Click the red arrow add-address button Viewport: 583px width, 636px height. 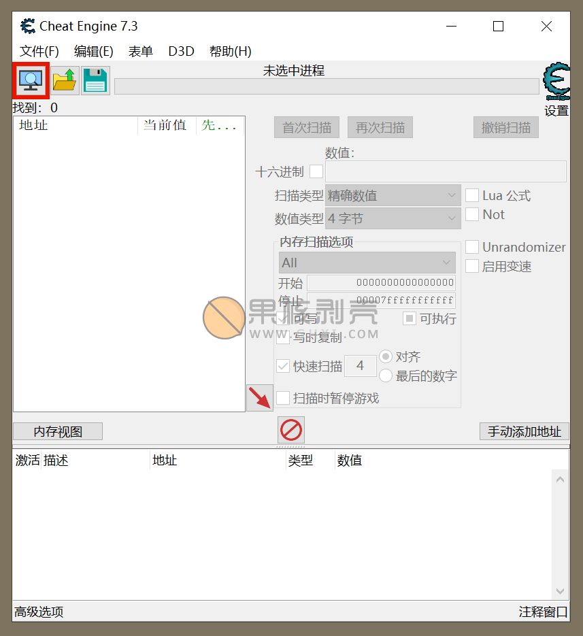[260, 397]
